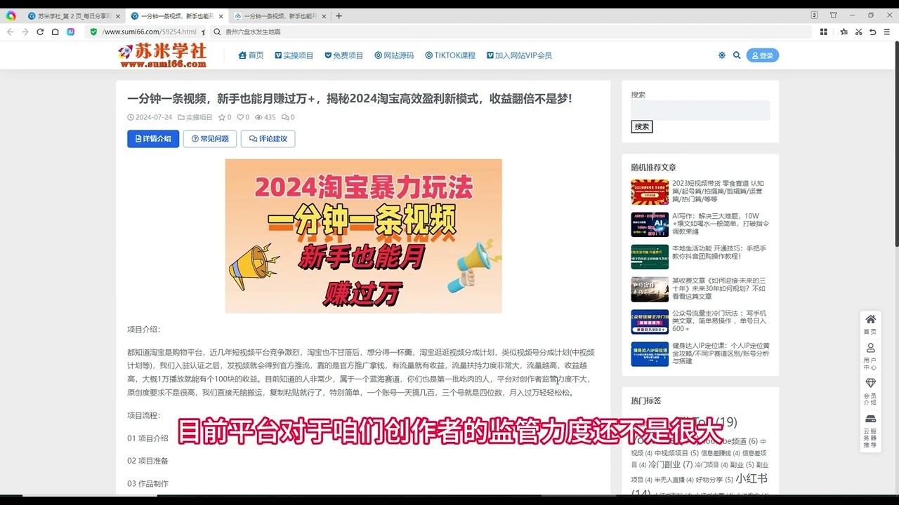Click the browser forward arrow
Image resolution: width=899 pixels, height=505 pixels.
(x=25, y=32)
